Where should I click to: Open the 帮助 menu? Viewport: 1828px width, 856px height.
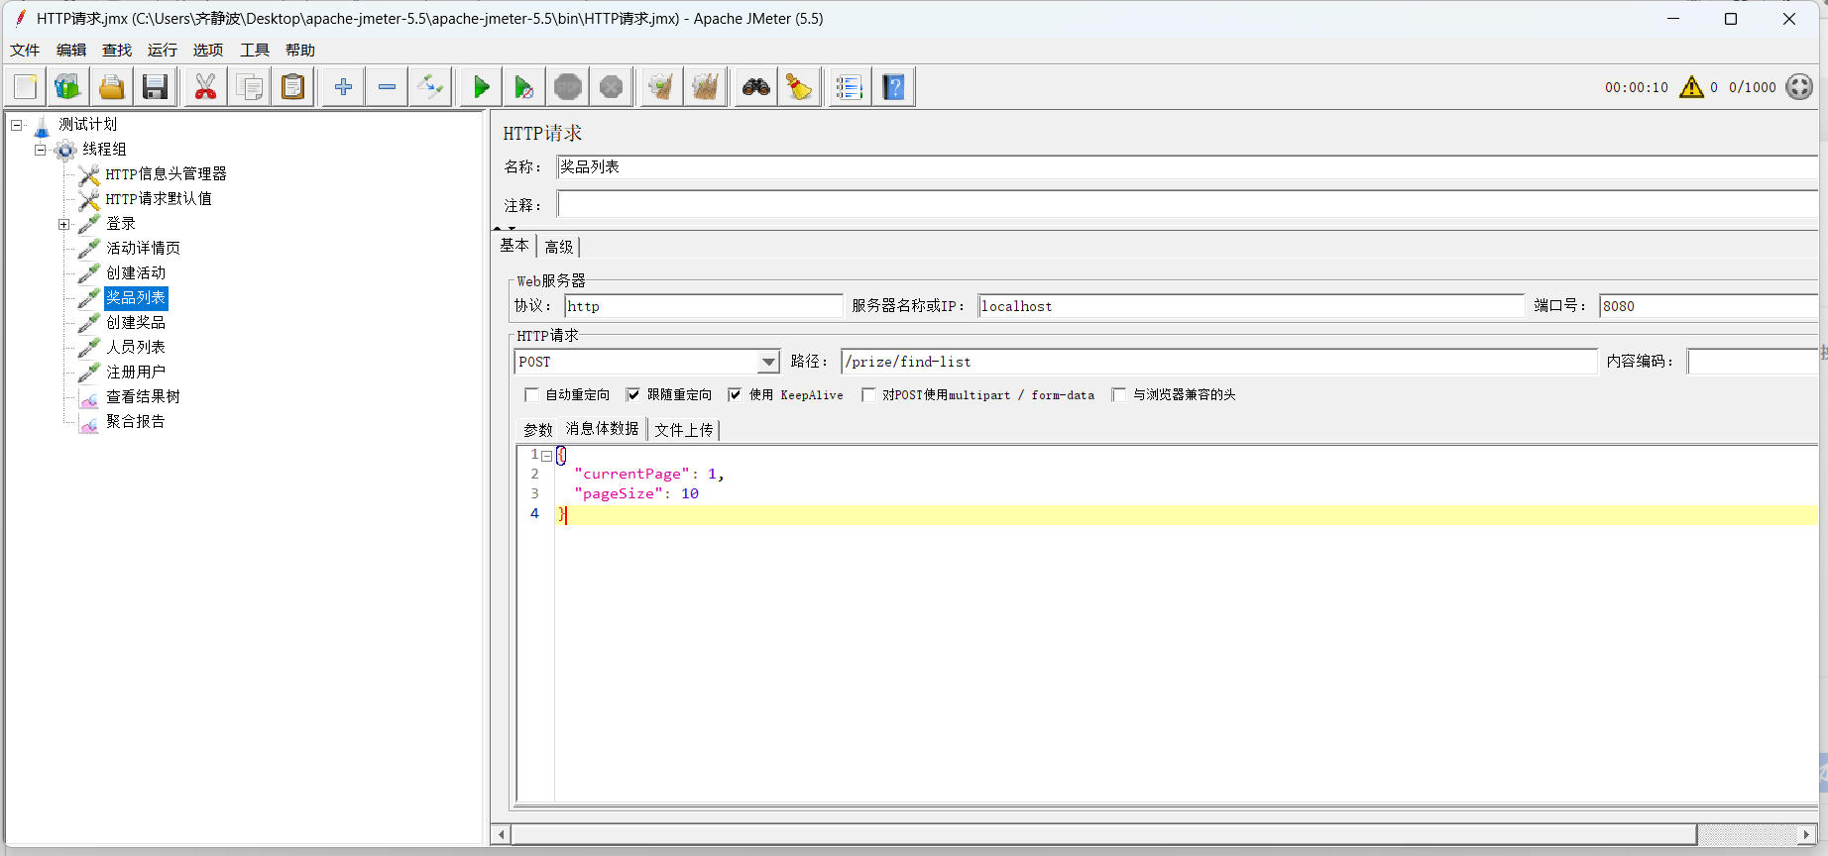[300, 50]
